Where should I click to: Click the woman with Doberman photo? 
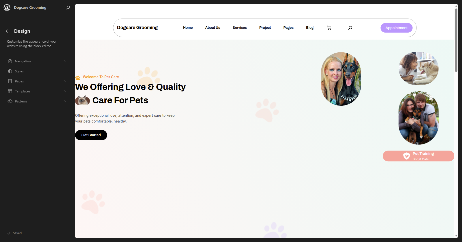pyautogui.click(x=341, y=79)
